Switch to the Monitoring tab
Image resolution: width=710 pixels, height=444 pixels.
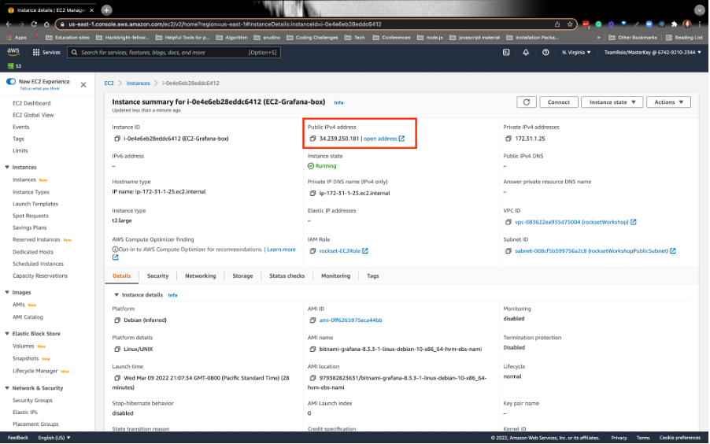point(335,276)
